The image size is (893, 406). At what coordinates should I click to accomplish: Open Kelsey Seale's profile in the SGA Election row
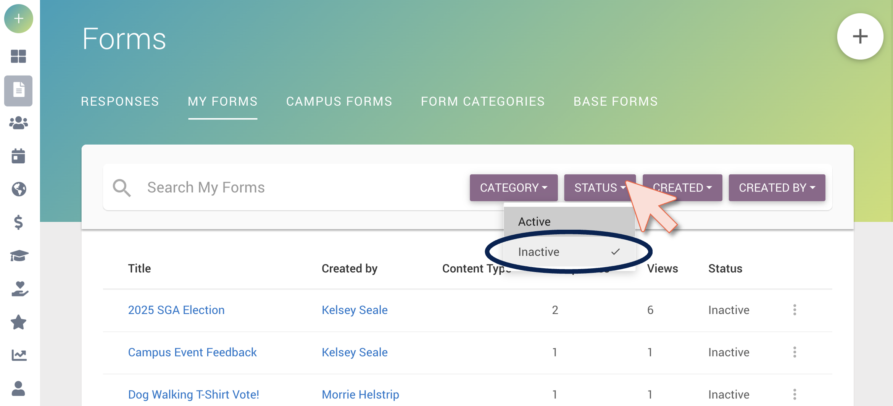[x=355, y=310]
